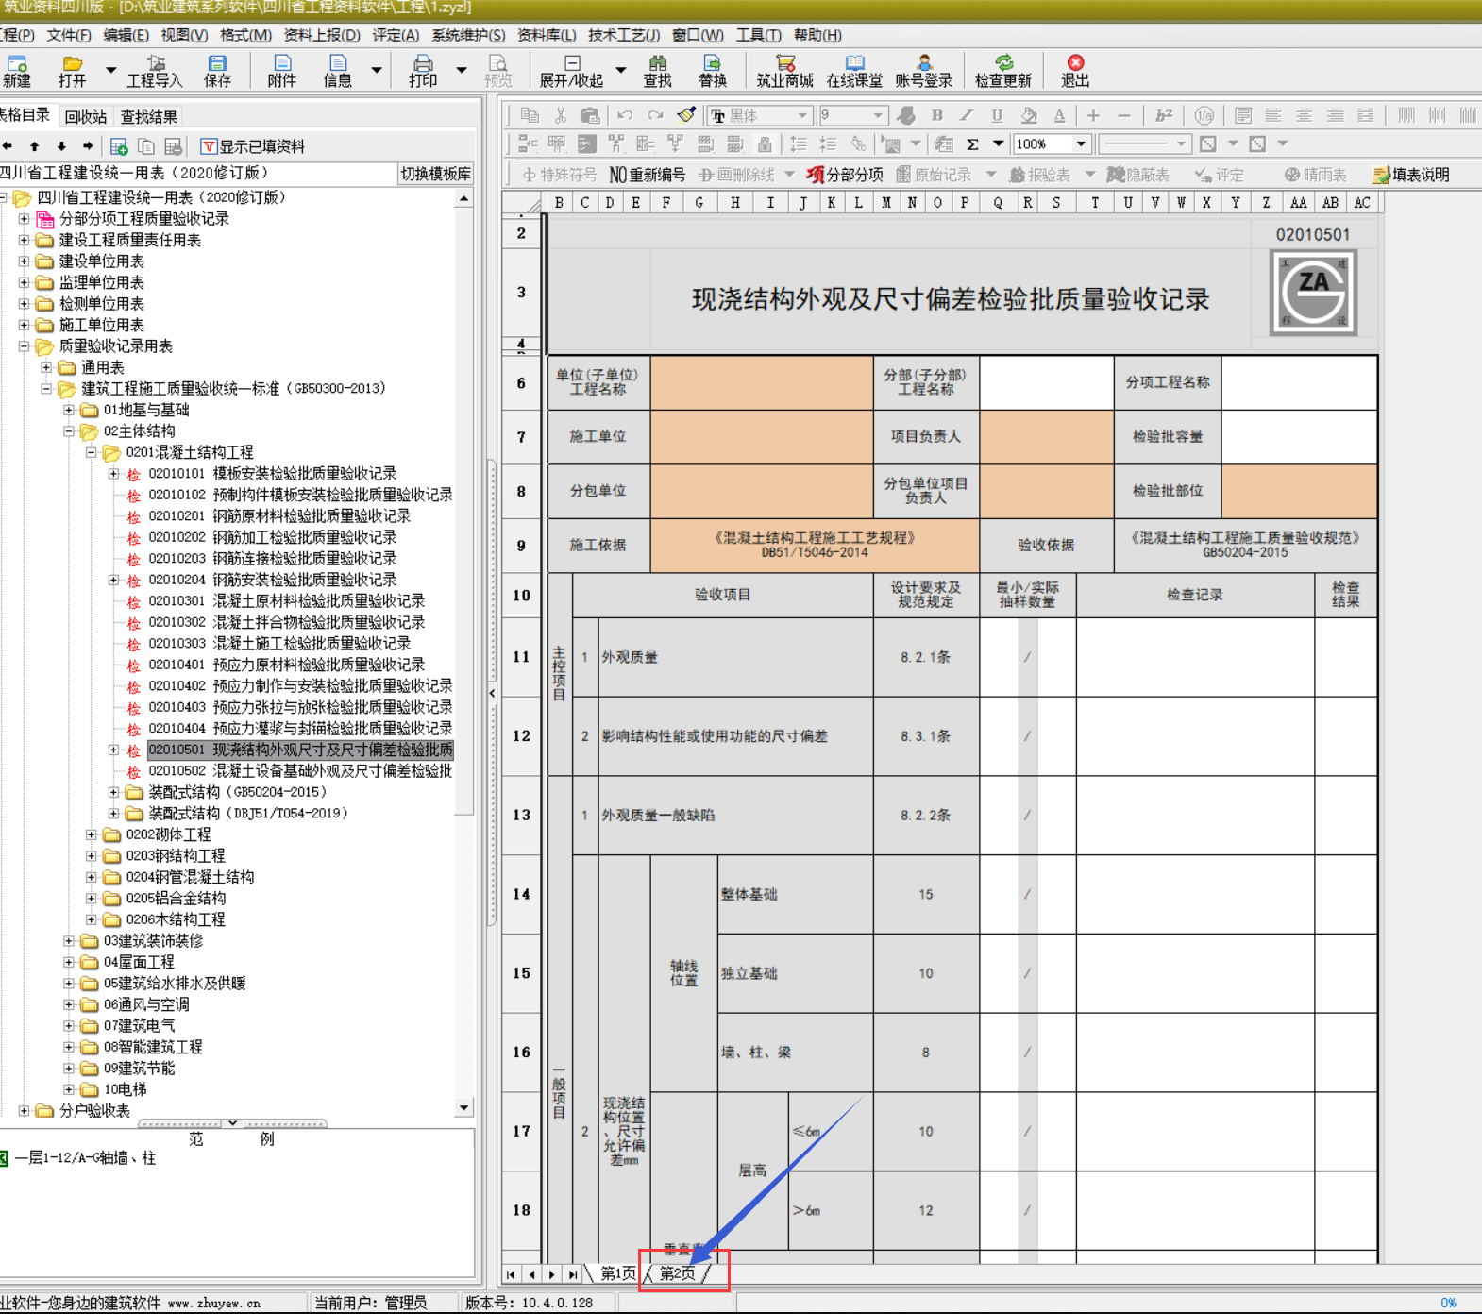
Task: Click the format painter brush icon
Action: pos(686,115)
